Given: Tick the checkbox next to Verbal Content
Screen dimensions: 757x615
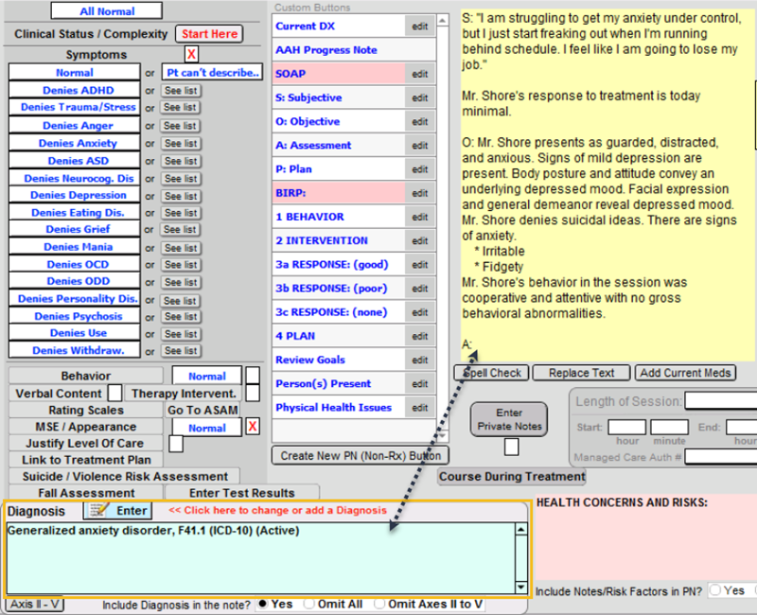Looking at the screenshot, I should click(x=114, y=393).
